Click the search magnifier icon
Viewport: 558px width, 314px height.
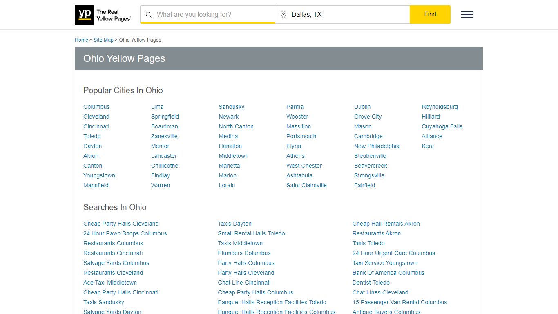[149, 15]
